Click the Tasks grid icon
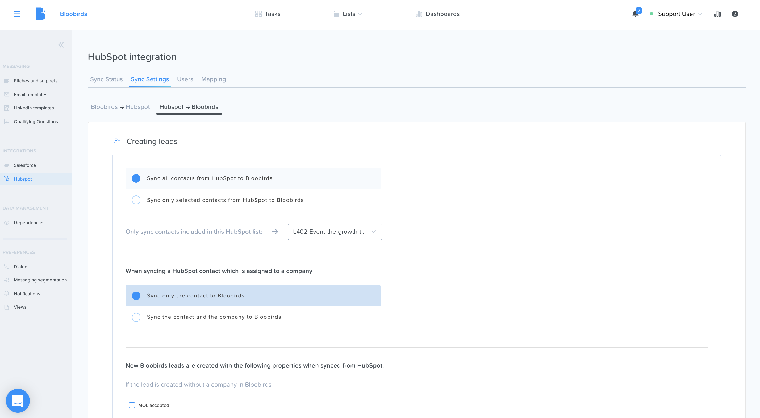Screen dimensions: 760x418 pyautogui.click(x=258, y=14)
